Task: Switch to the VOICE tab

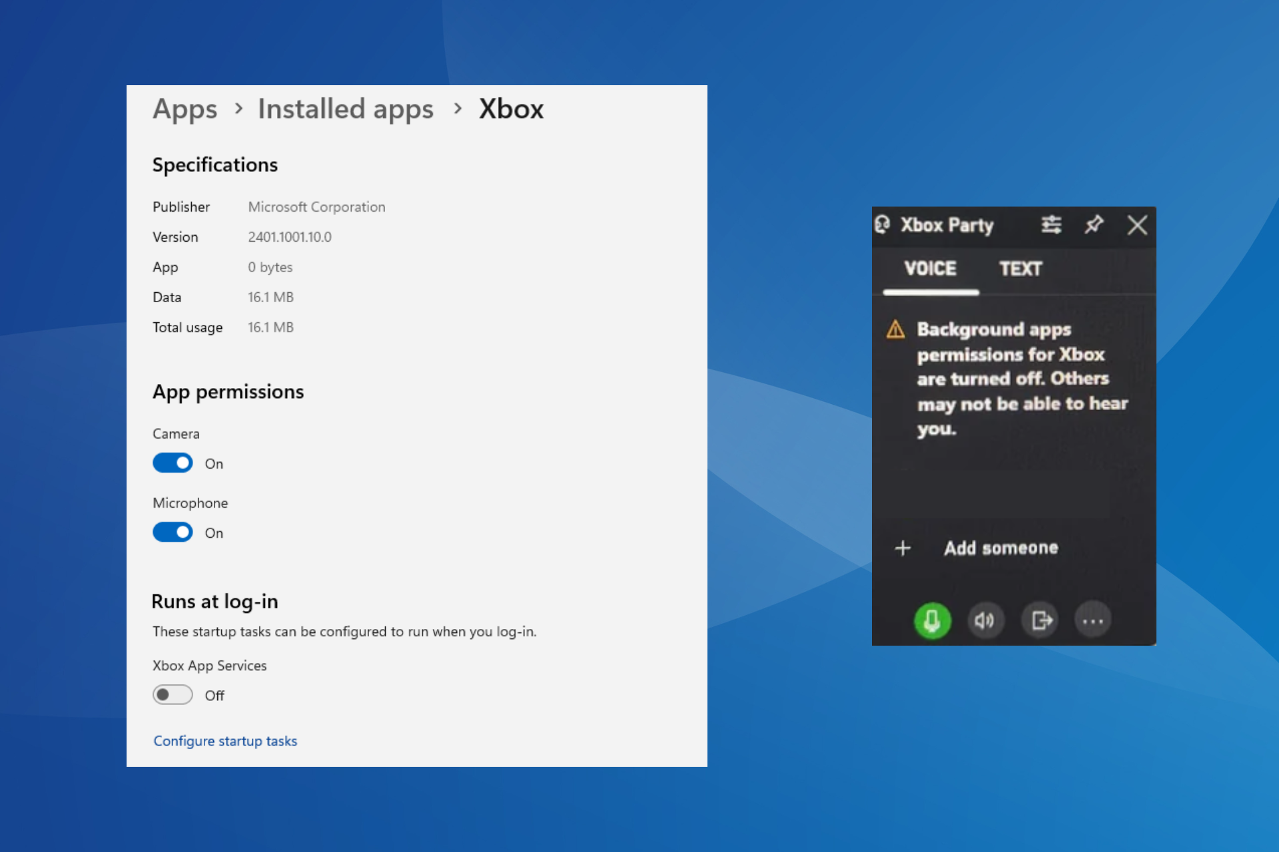Action: (x=931, y=268)
